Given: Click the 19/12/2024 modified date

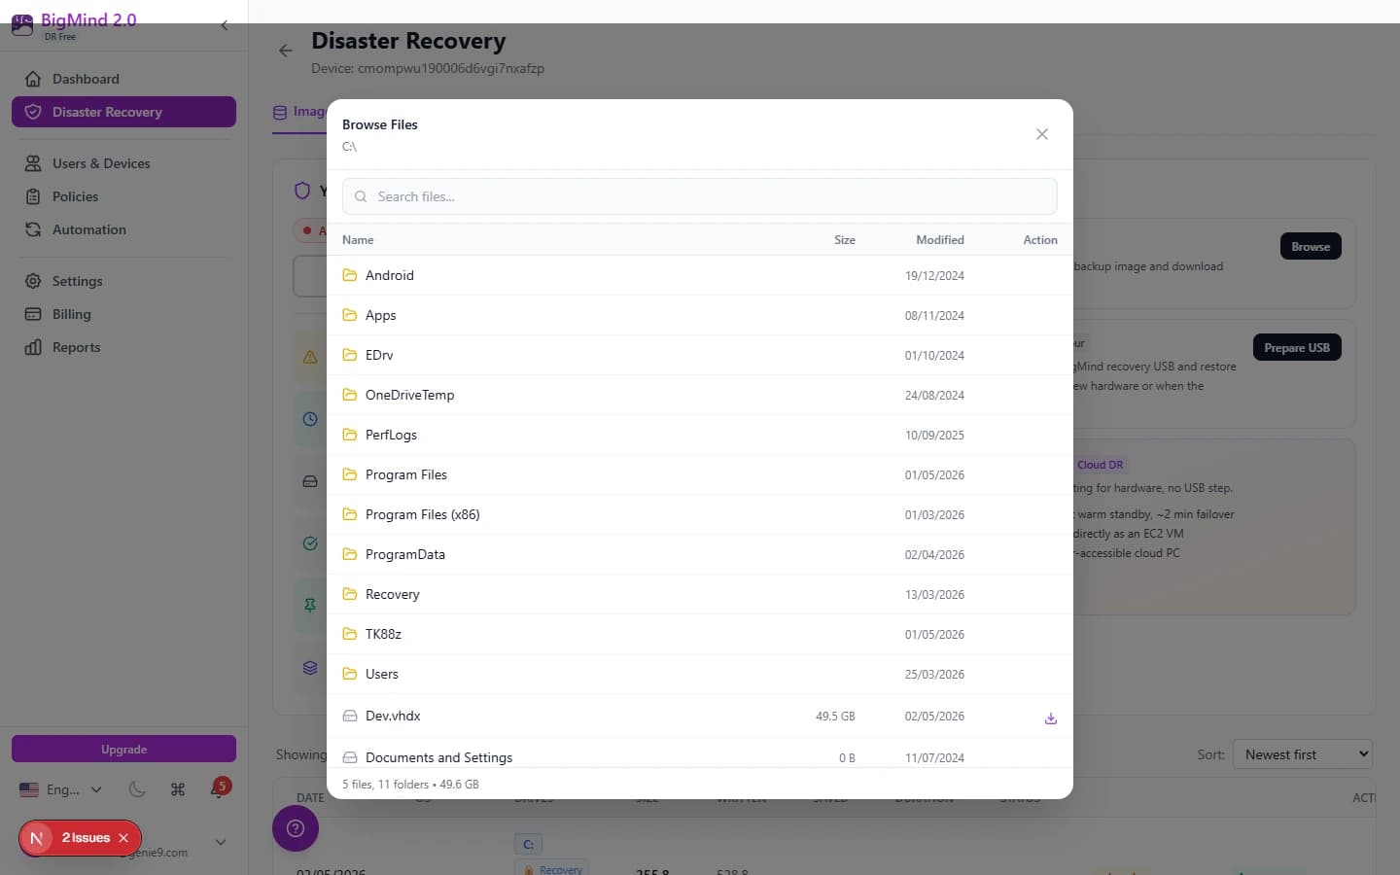Looking at the screenshot, I should [934, 276].
